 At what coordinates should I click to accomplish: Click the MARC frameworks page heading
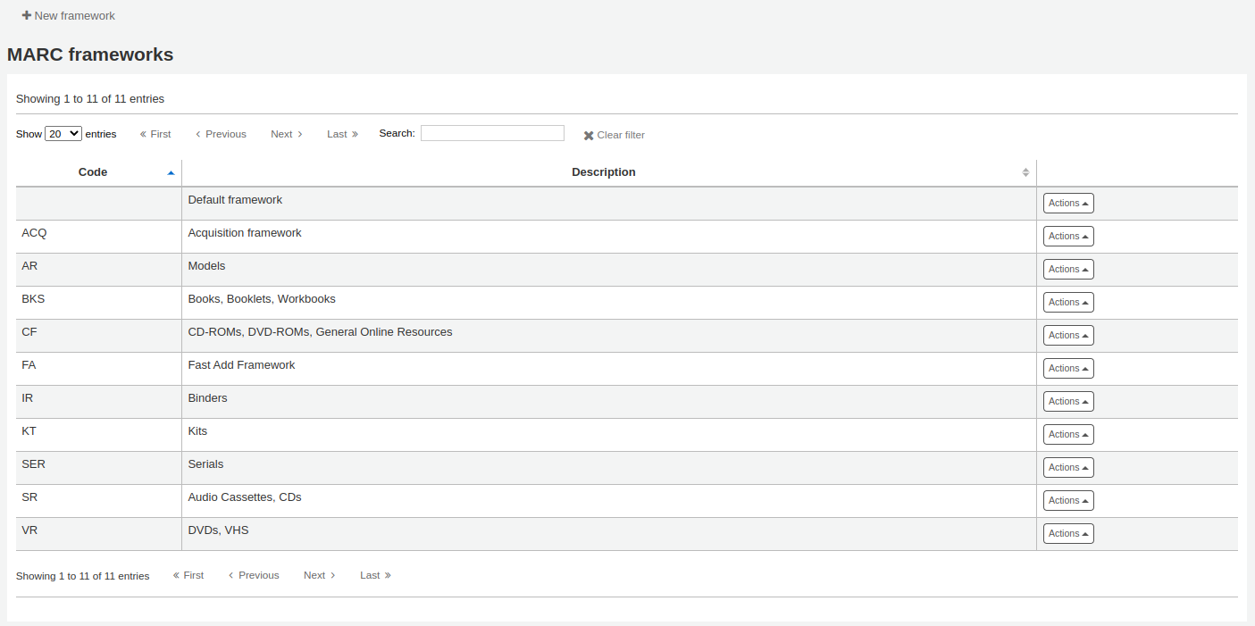90,54
